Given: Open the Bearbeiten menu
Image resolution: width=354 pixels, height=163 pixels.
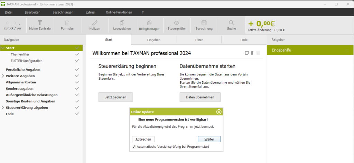Looking at the screenshot, I should click(x=32, y=12).
